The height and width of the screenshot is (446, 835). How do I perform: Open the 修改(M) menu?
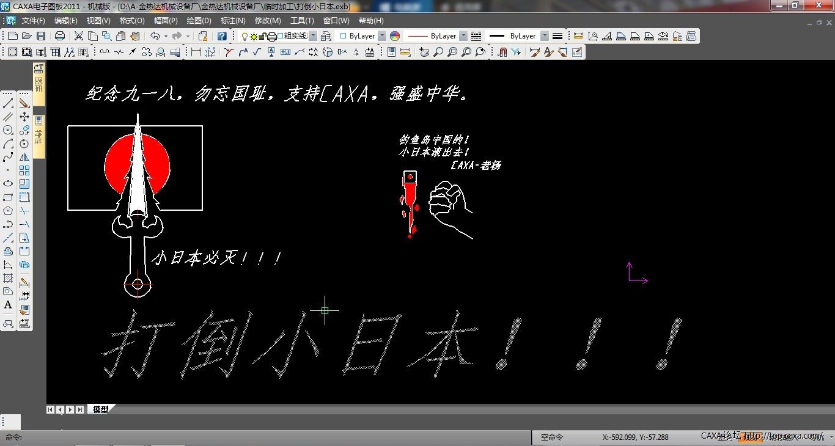click(268, 20)
